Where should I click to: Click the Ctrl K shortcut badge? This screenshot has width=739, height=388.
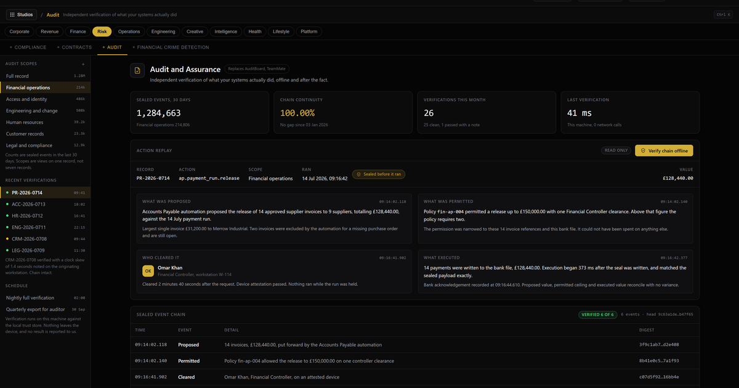coord(723,14)
